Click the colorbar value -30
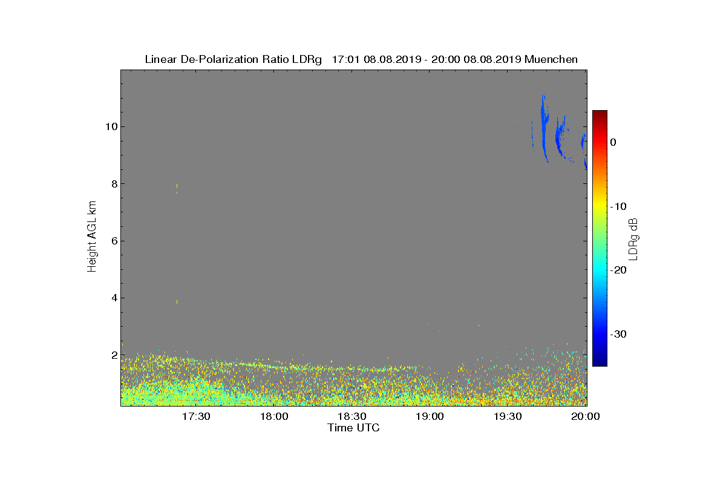This screenshot has width=726, height=484. coord(618,334)
